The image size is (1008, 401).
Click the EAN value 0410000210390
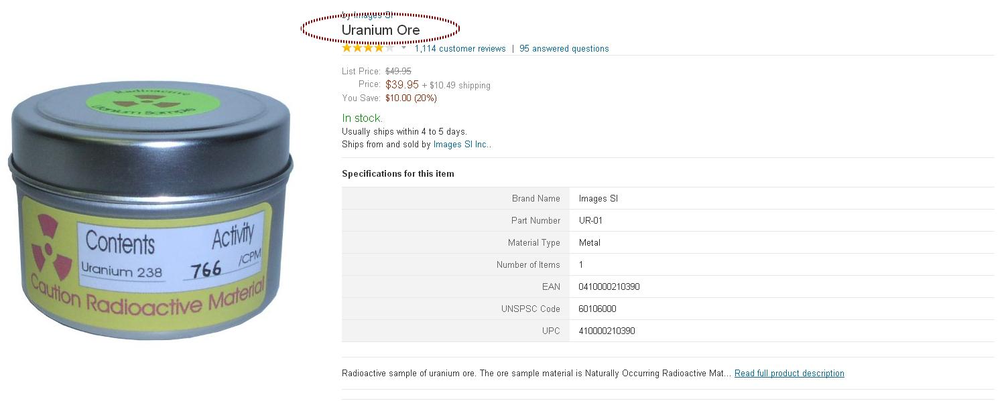609,287
